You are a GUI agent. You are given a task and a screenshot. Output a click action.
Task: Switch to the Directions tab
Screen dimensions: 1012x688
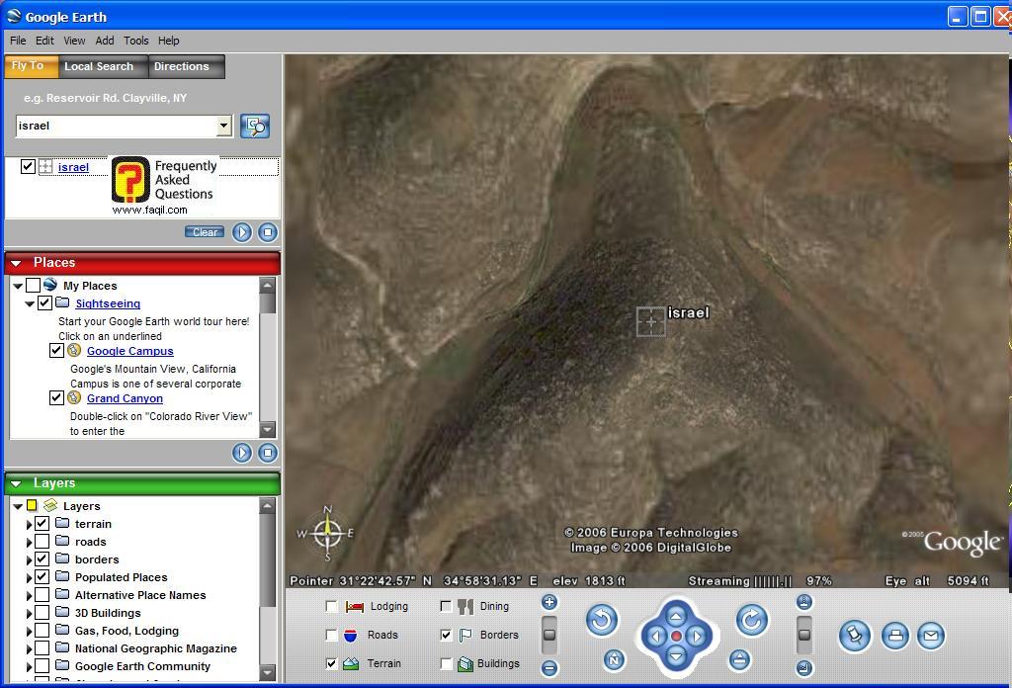click(181, 66)
